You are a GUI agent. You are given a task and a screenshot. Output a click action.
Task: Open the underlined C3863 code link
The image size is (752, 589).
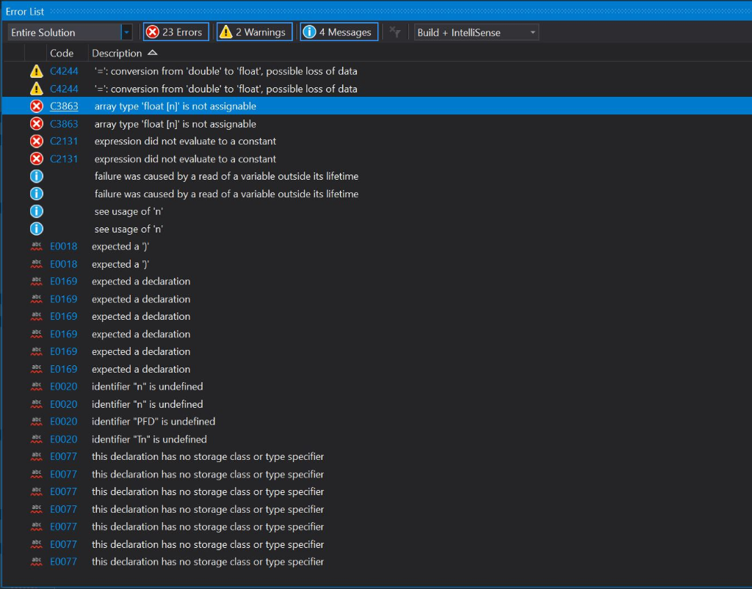[64, 106]
